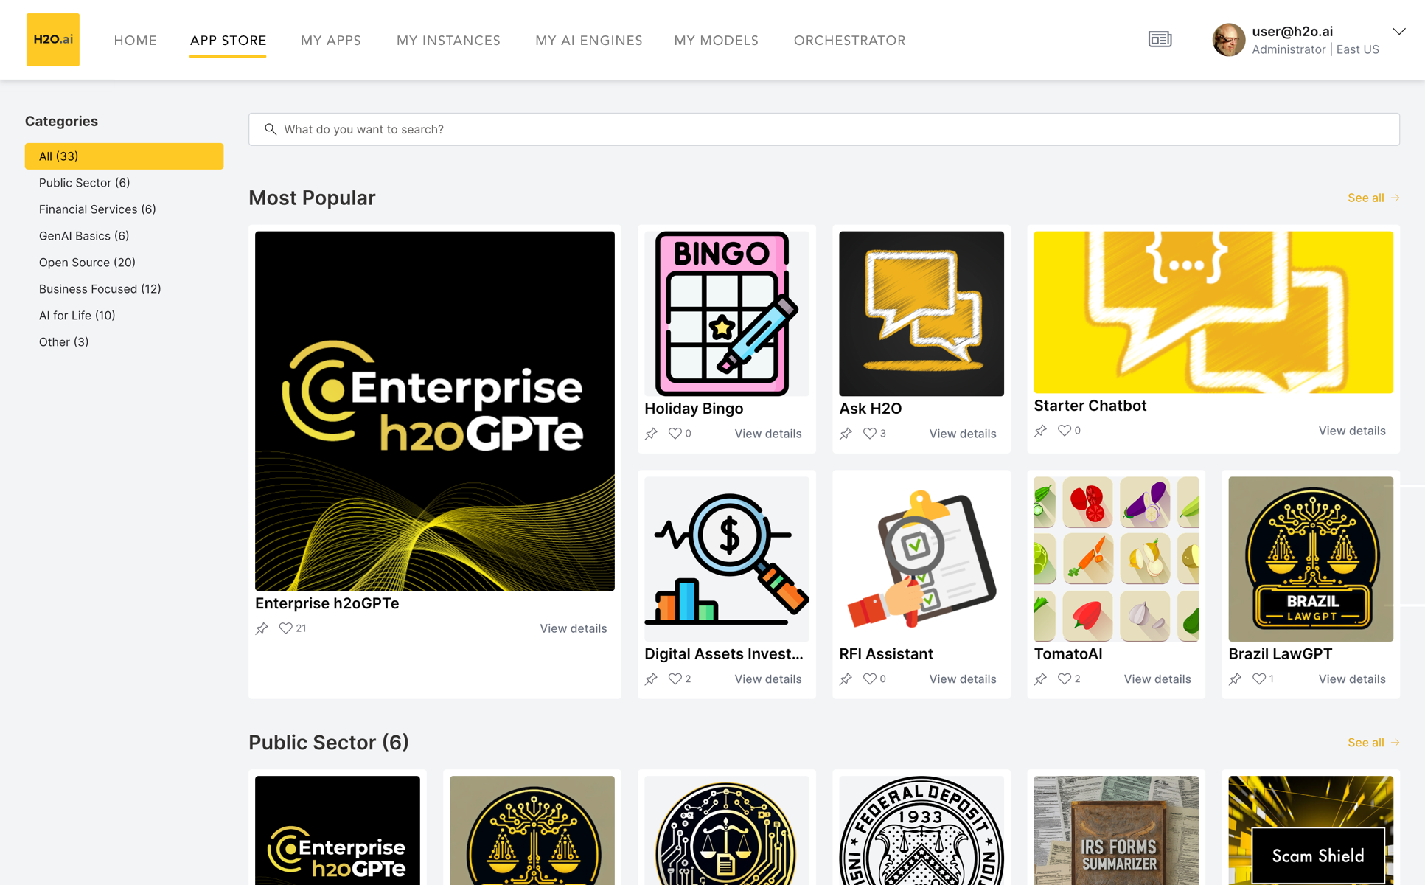The height and width of the screenshot is (885, 1425).
Task: Pin the RFI Assistant app
Action: pos(846,679)
